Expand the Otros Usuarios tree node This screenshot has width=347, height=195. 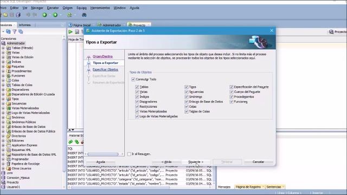pyautogui.click(x=3, y=168)
